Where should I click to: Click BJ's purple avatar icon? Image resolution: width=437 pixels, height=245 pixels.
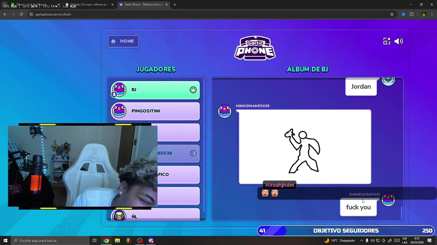coord(119,89)
